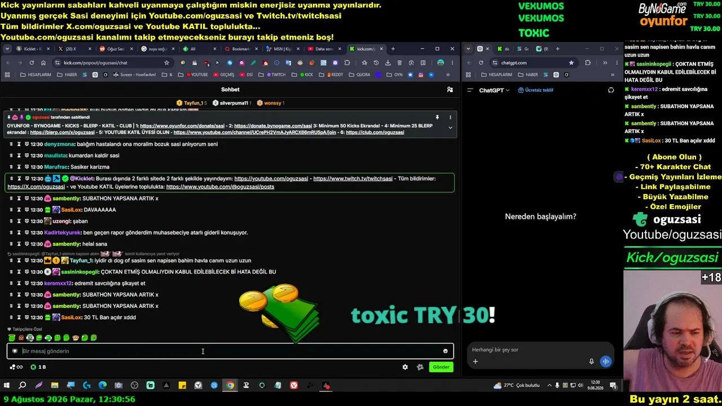Expand hidden bookmarks in Kick browser
Screen dimensions: 722x406
[x=448, y=74]
